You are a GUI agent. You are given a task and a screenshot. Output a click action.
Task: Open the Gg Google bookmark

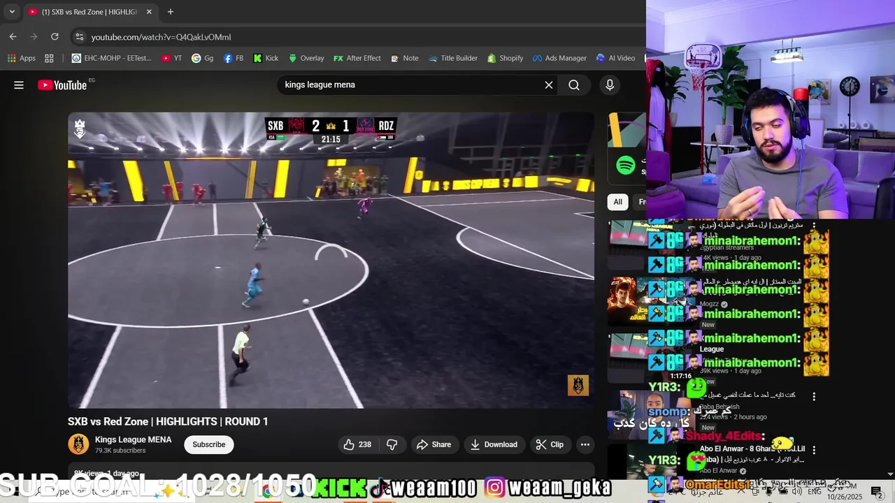203,58
